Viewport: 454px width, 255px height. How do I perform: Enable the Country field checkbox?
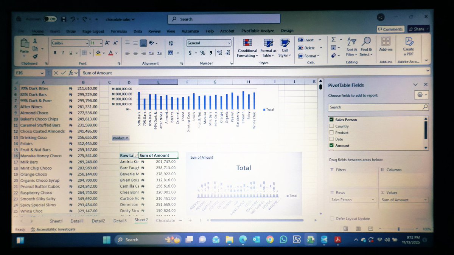point(331,126)
